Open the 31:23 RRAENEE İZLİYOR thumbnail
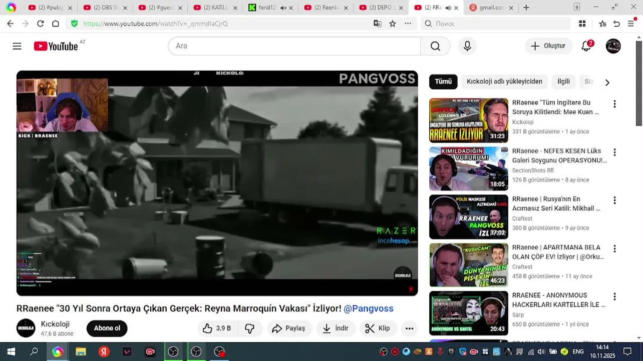643x361 pixels. [x=469, y=120]
